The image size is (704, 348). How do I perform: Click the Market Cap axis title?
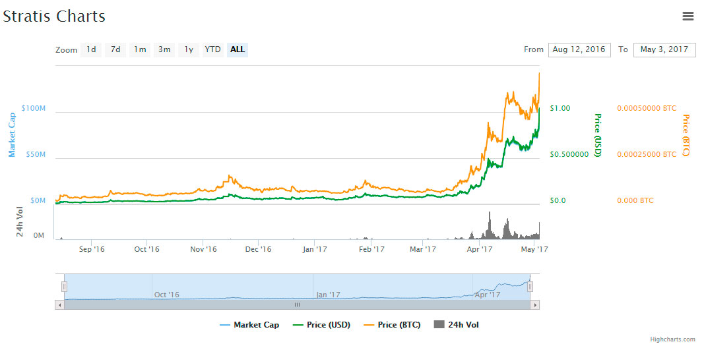pyautogui.click(x=12, y=135)
